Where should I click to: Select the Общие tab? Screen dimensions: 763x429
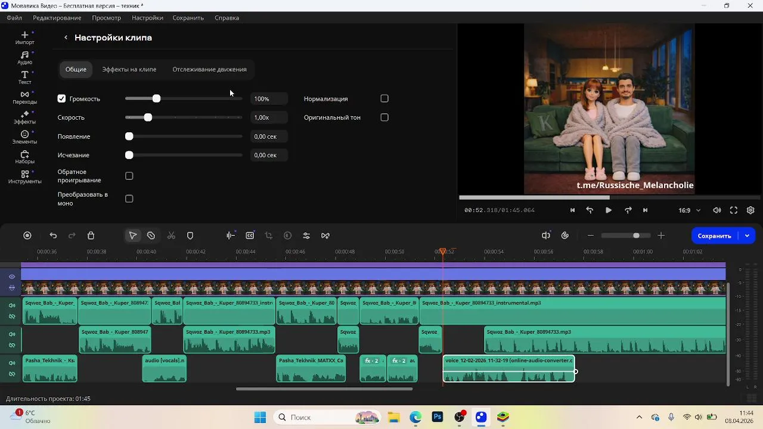click(76, 70)
